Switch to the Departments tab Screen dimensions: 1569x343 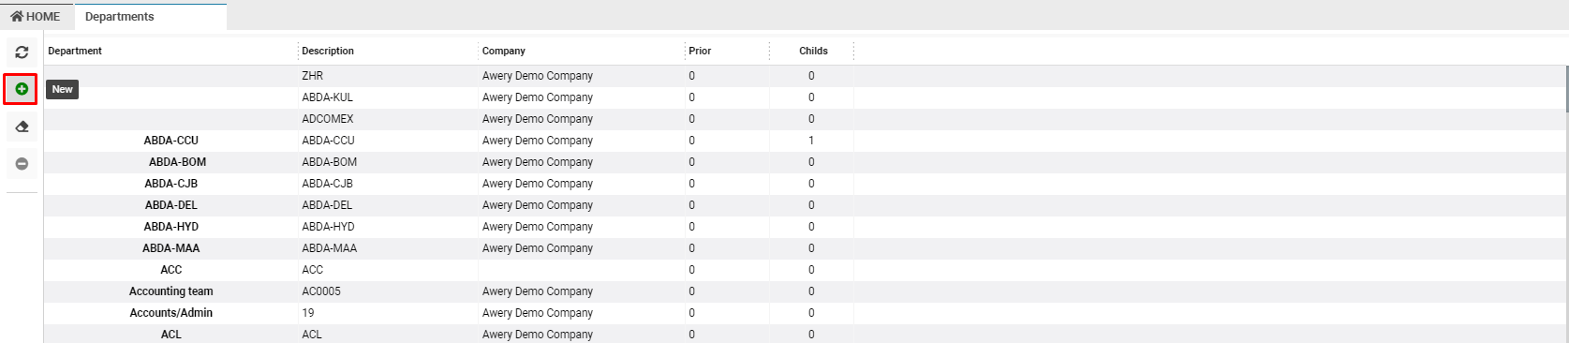tap(119, 16)
